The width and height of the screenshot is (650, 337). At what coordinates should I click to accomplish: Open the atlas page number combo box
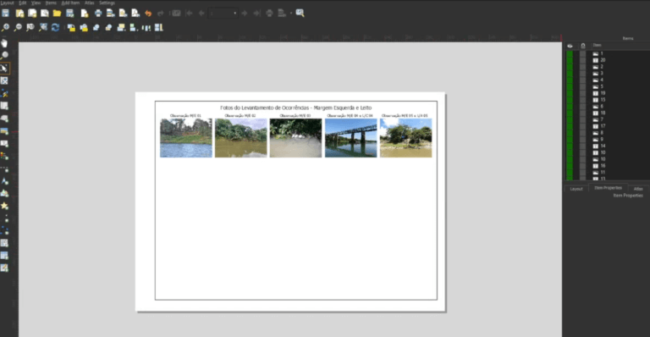tap(223, 14)
